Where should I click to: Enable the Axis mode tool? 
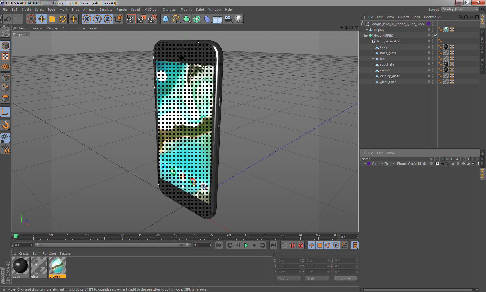tap(5, 112)
